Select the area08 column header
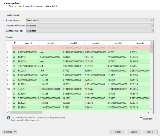Viewport: 160px width, 136px height. [x=73, y=43]
